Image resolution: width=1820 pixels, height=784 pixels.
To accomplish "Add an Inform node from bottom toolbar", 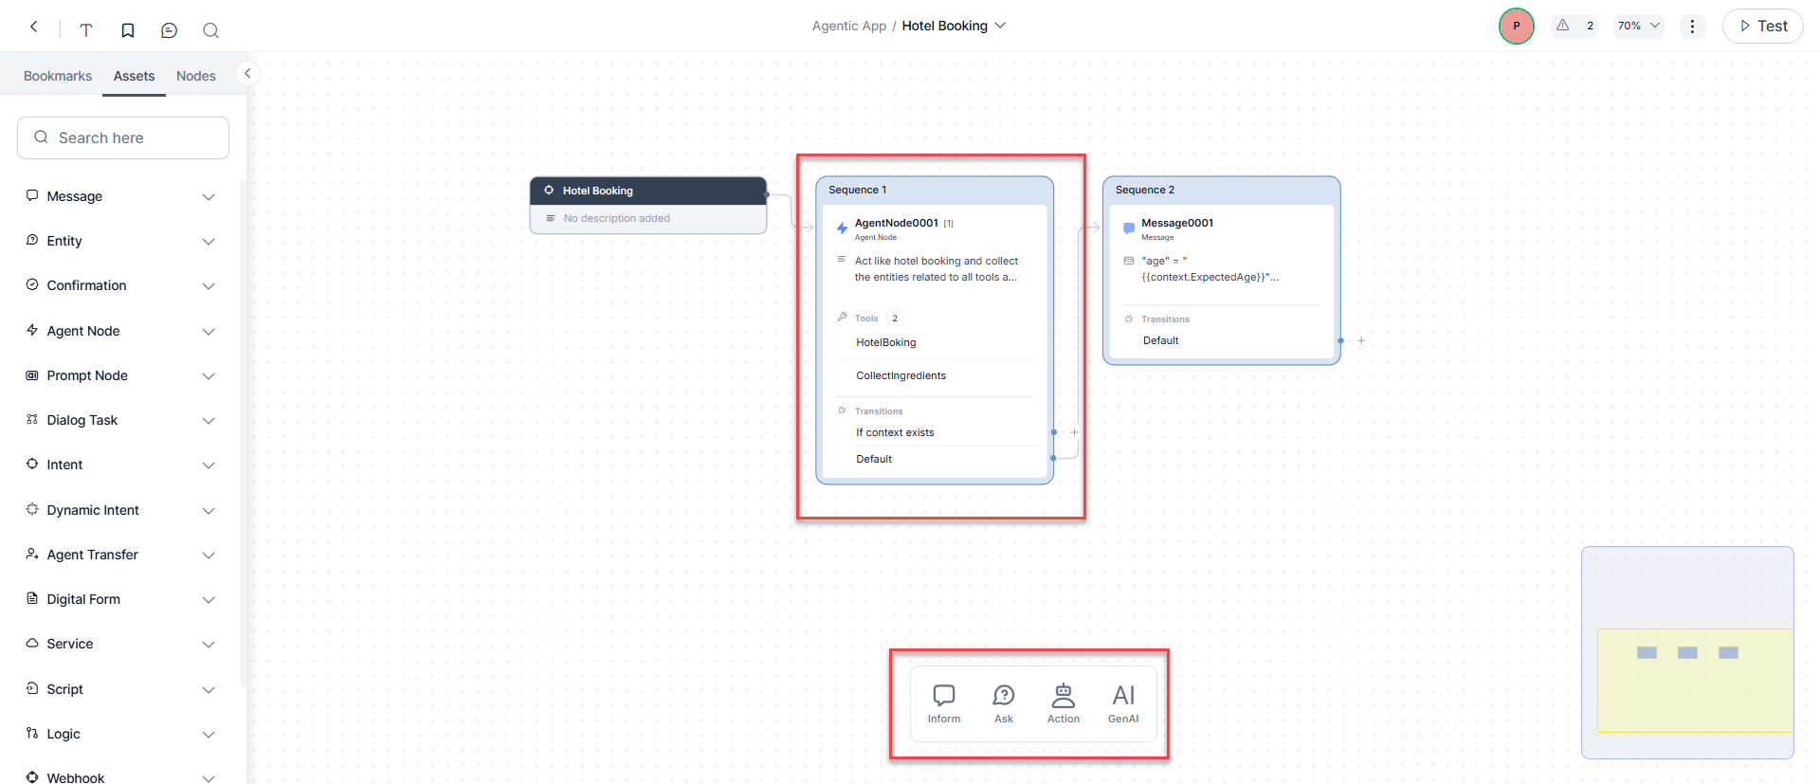I will (x=943, y=703).
